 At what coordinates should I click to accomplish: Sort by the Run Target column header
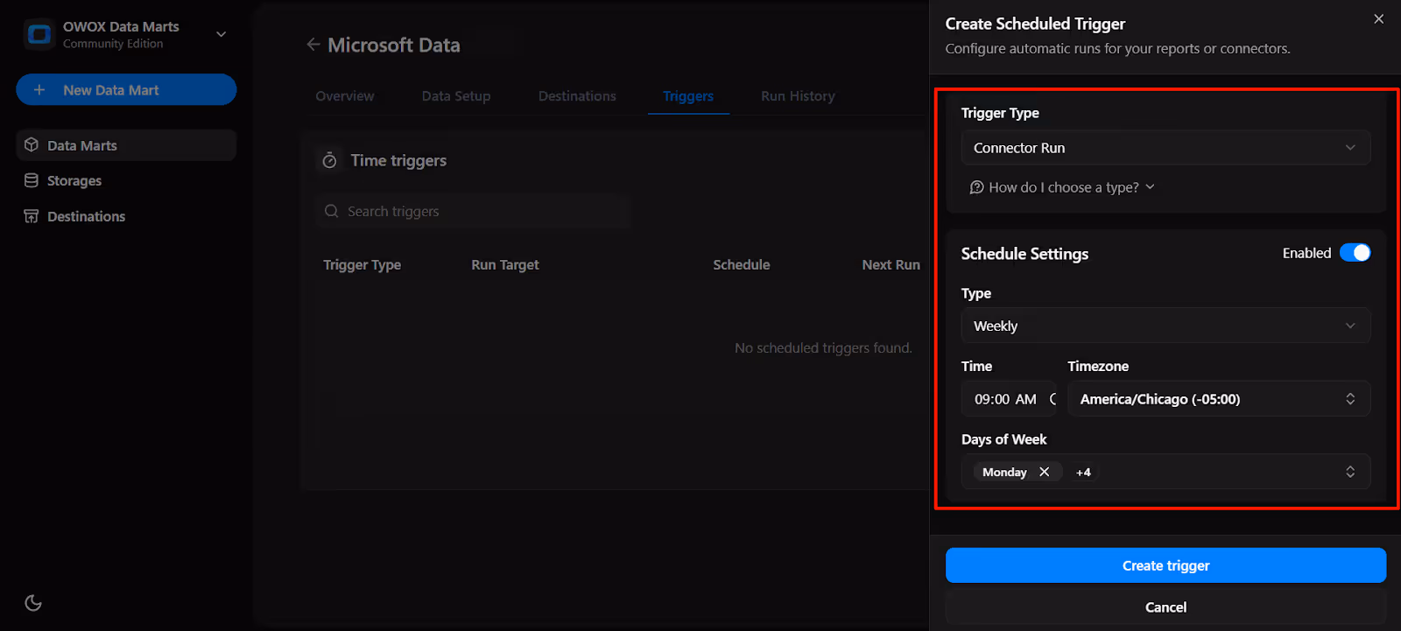tap(505, 265)
